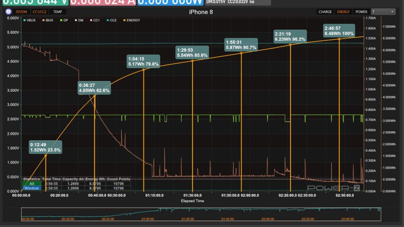Click the Total Time column header
This screenshot has height=227, width=404.
[52, 179]
